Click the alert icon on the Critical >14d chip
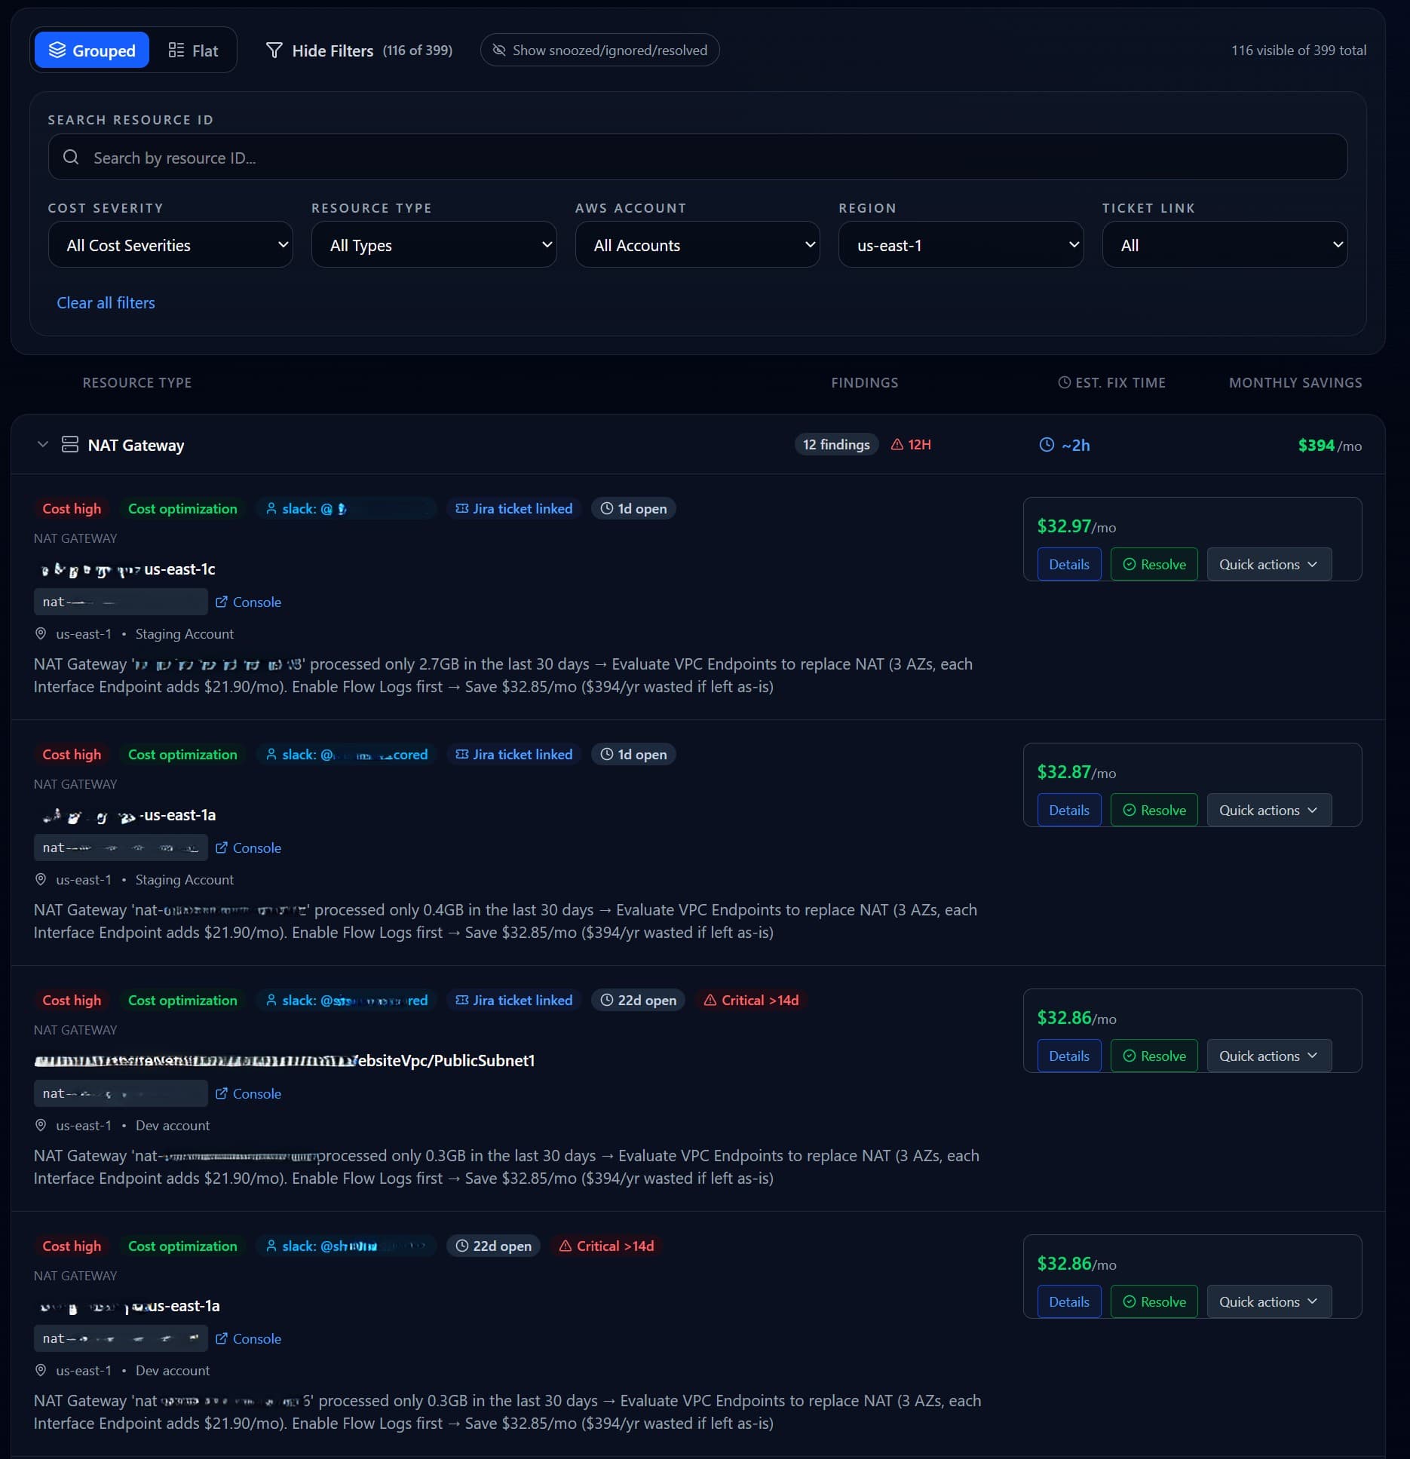The width and height of the screenshot is (1410, 1459). click(x=710, y=1000)
